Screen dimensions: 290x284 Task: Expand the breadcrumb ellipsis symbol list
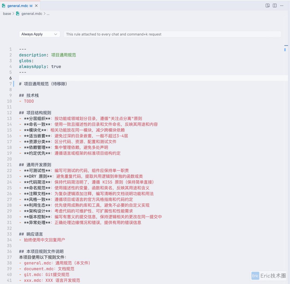click(48, 14)
